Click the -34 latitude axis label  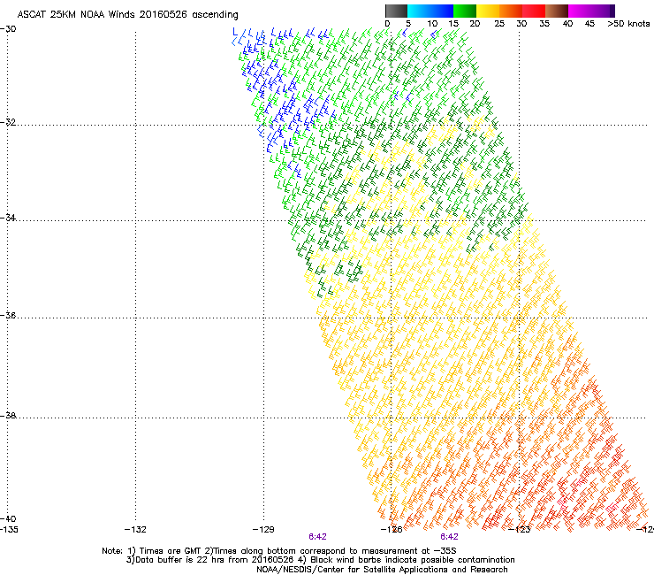[x=8, y=218]
